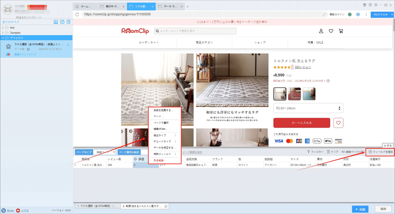Image resolution: width=395 pixels, height=214 pixels.
Task: Collapse the デフォルト folder
Action: point(3,38)
